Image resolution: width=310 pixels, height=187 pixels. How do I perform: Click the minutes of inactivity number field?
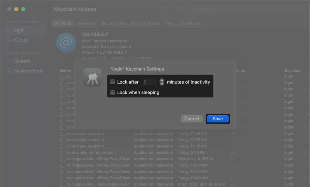pos(150,82)
